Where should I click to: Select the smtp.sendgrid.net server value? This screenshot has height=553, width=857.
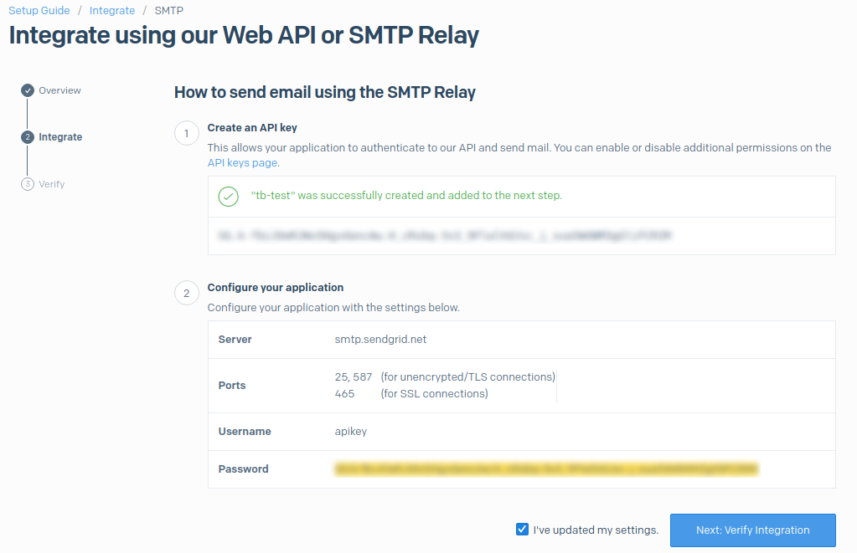pyautogui.click(x=379, y=340)
